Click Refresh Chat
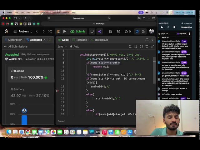The height and width of the screenshot is (150, 200). coord(187,27)
